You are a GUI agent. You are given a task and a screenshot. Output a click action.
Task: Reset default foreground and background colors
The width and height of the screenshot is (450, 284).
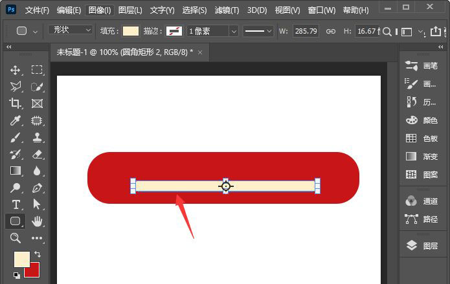(16, 275)
